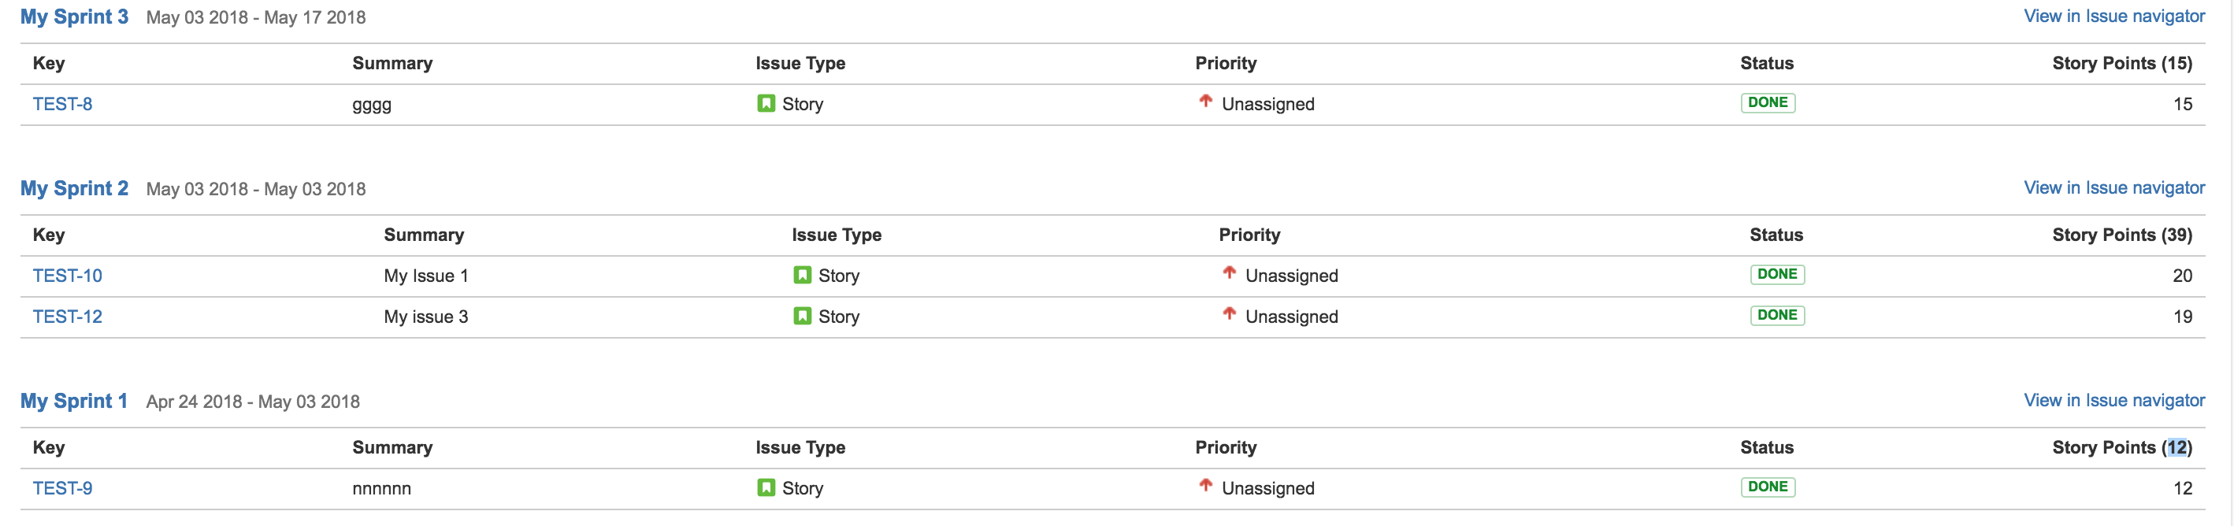Click the DONE status lozenge for TEST-8
Image resolution: width=2234 pixels, height=526 pixels.
[x=1768, y=102]
